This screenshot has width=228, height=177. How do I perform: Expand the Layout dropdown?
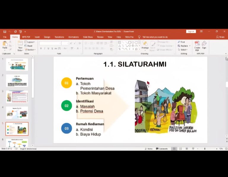click(30, 42)
